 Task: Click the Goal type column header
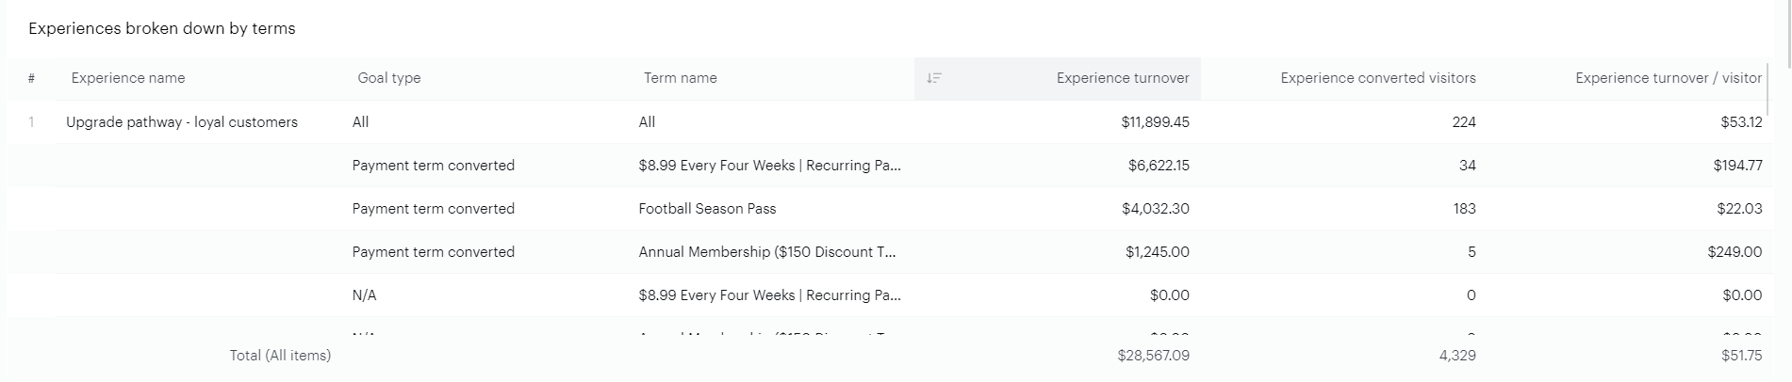point(388,78)
